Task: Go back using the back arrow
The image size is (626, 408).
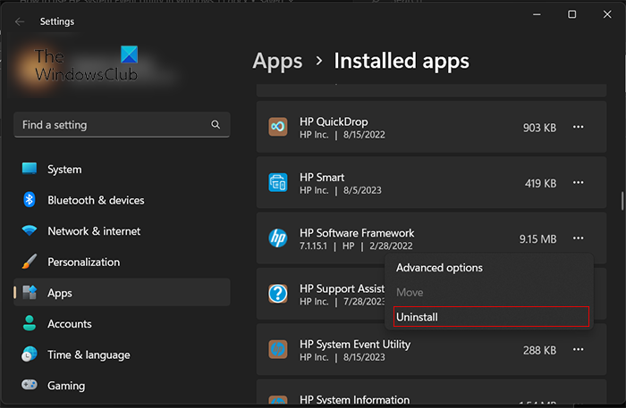Action: tap(20, 21)
